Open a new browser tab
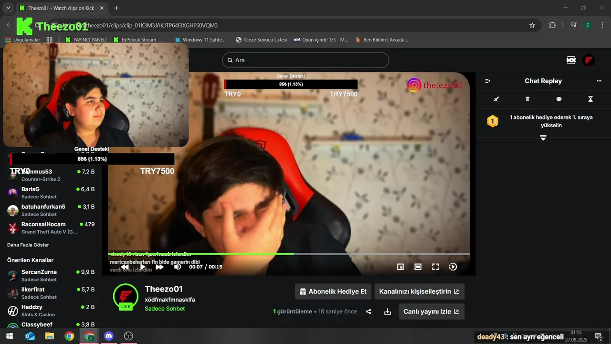 116,8
